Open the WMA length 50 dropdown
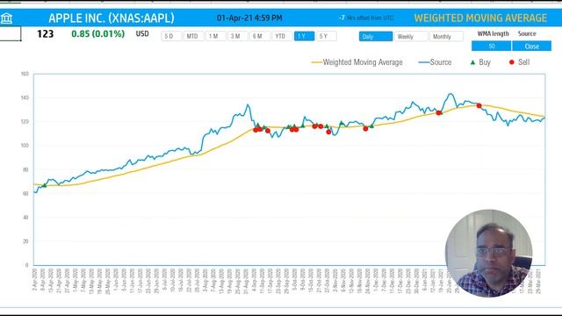The image size is (562, 316). tap(492, 47)
